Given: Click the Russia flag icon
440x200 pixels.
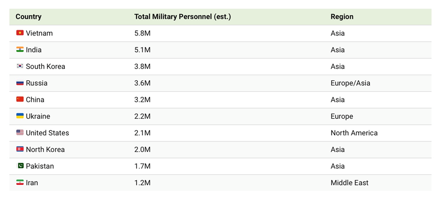Looking at the screenshot, I should click(20, 83).
